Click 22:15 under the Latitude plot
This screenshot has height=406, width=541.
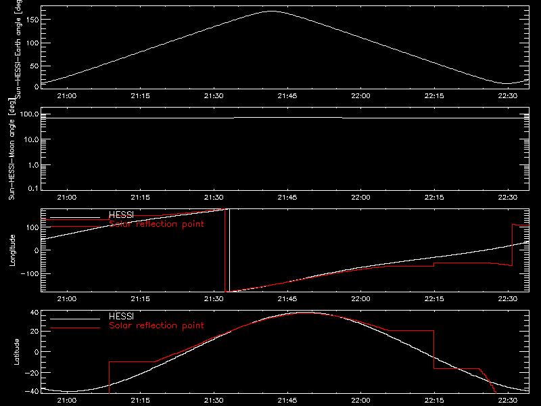[434, 401]
